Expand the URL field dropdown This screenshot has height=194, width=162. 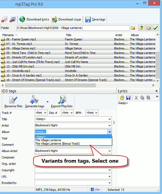coord(110,176)
